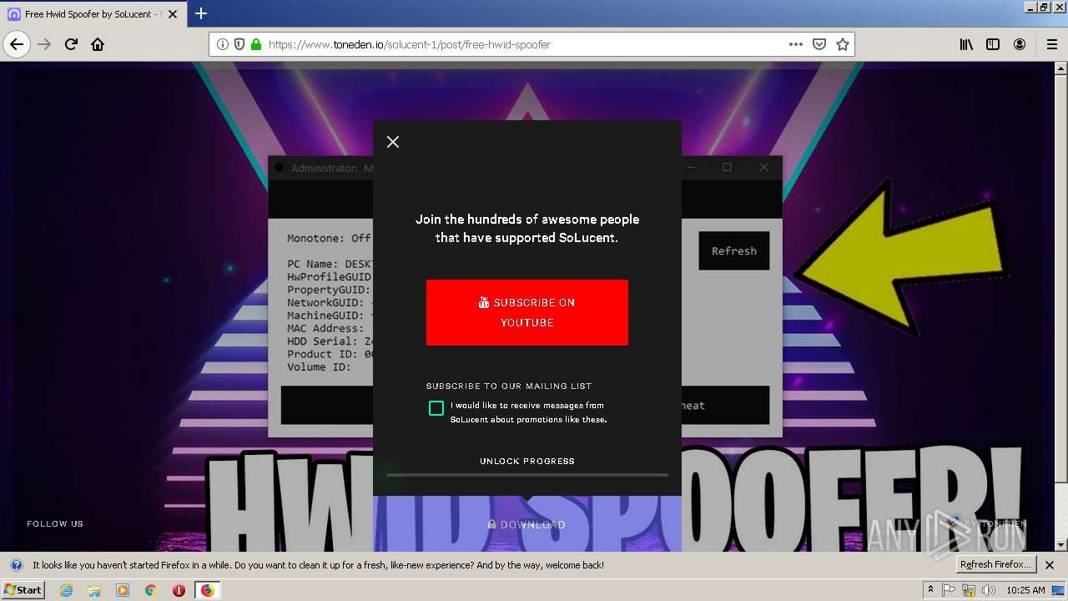Open Firefox account icon

tap(1020, 44)
